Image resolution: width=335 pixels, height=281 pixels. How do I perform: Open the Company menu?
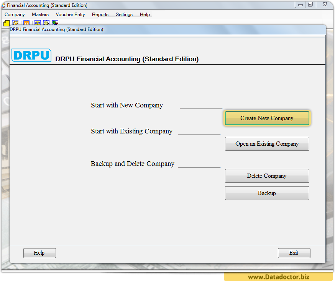15,15
